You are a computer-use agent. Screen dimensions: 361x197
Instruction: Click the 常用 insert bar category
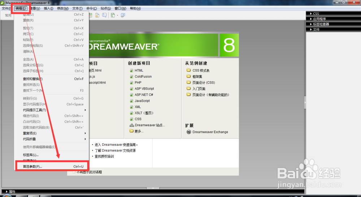8,16
